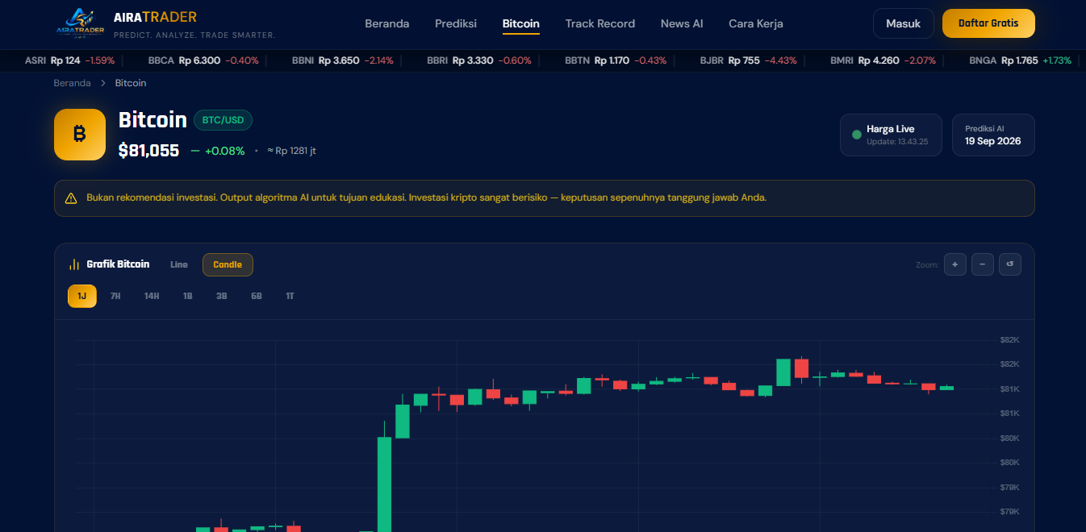Click the Rp 1281 jt conversion text
Image resolution: width=1086 pixels, height=532 pixels.
pyautogui.click(x=291, y=151)
